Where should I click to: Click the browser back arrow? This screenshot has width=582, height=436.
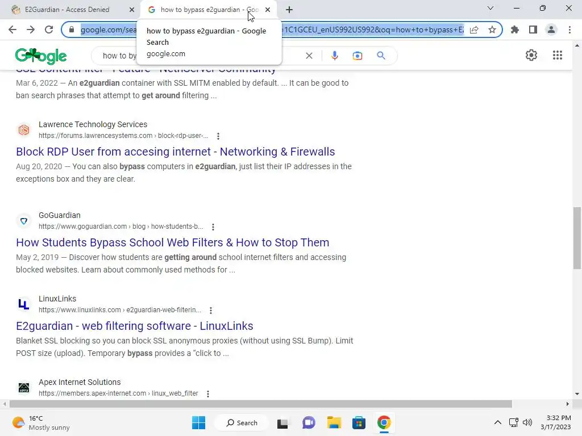click(13, 30)
